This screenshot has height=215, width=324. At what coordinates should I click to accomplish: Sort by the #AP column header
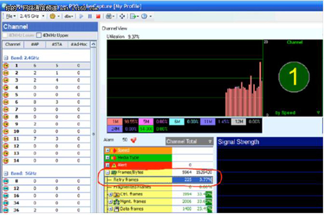(x=35, y=44)
